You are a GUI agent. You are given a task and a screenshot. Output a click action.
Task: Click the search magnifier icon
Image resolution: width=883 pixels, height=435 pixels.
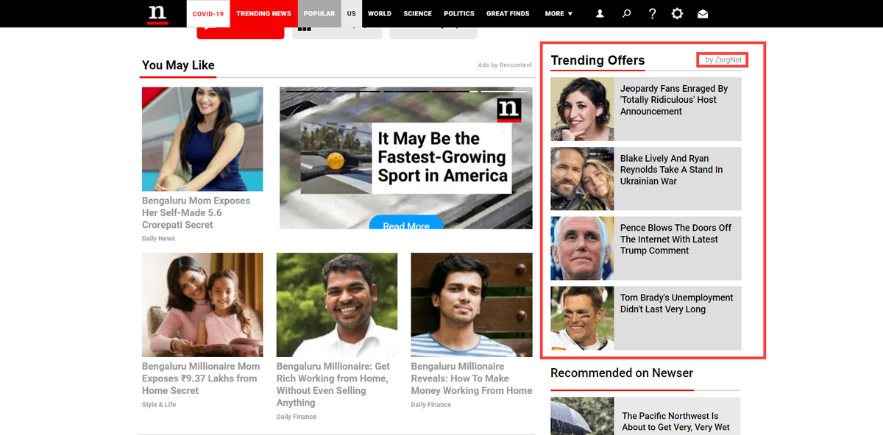[x=626, y=13]
